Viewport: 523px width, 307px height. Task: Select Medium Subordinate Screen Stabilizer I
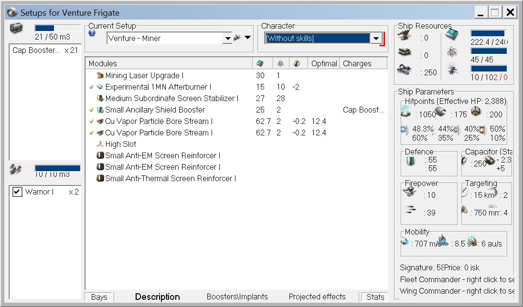click(x=172, y=98)
